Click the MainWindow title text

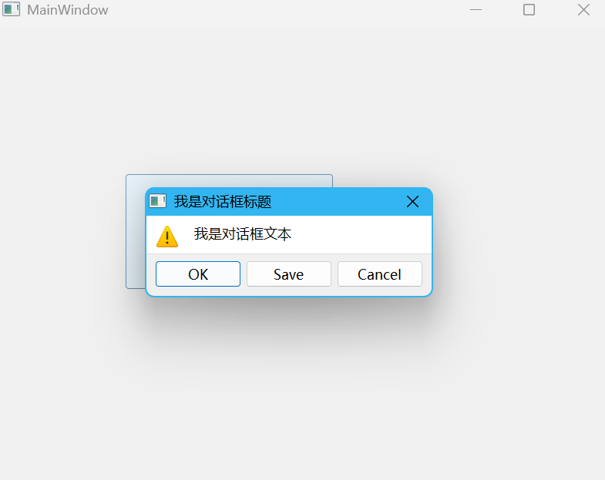pos(68,10)
